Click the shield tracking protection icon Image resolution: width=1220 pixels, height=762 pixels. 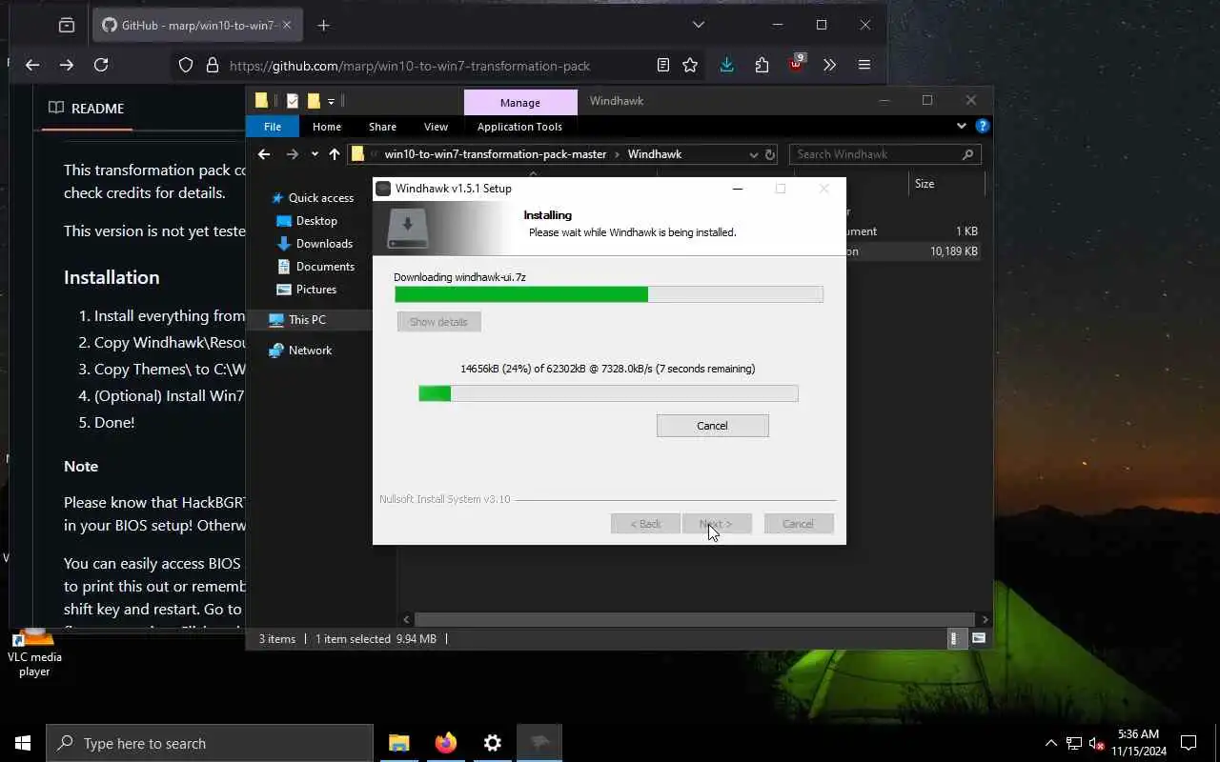186,65
